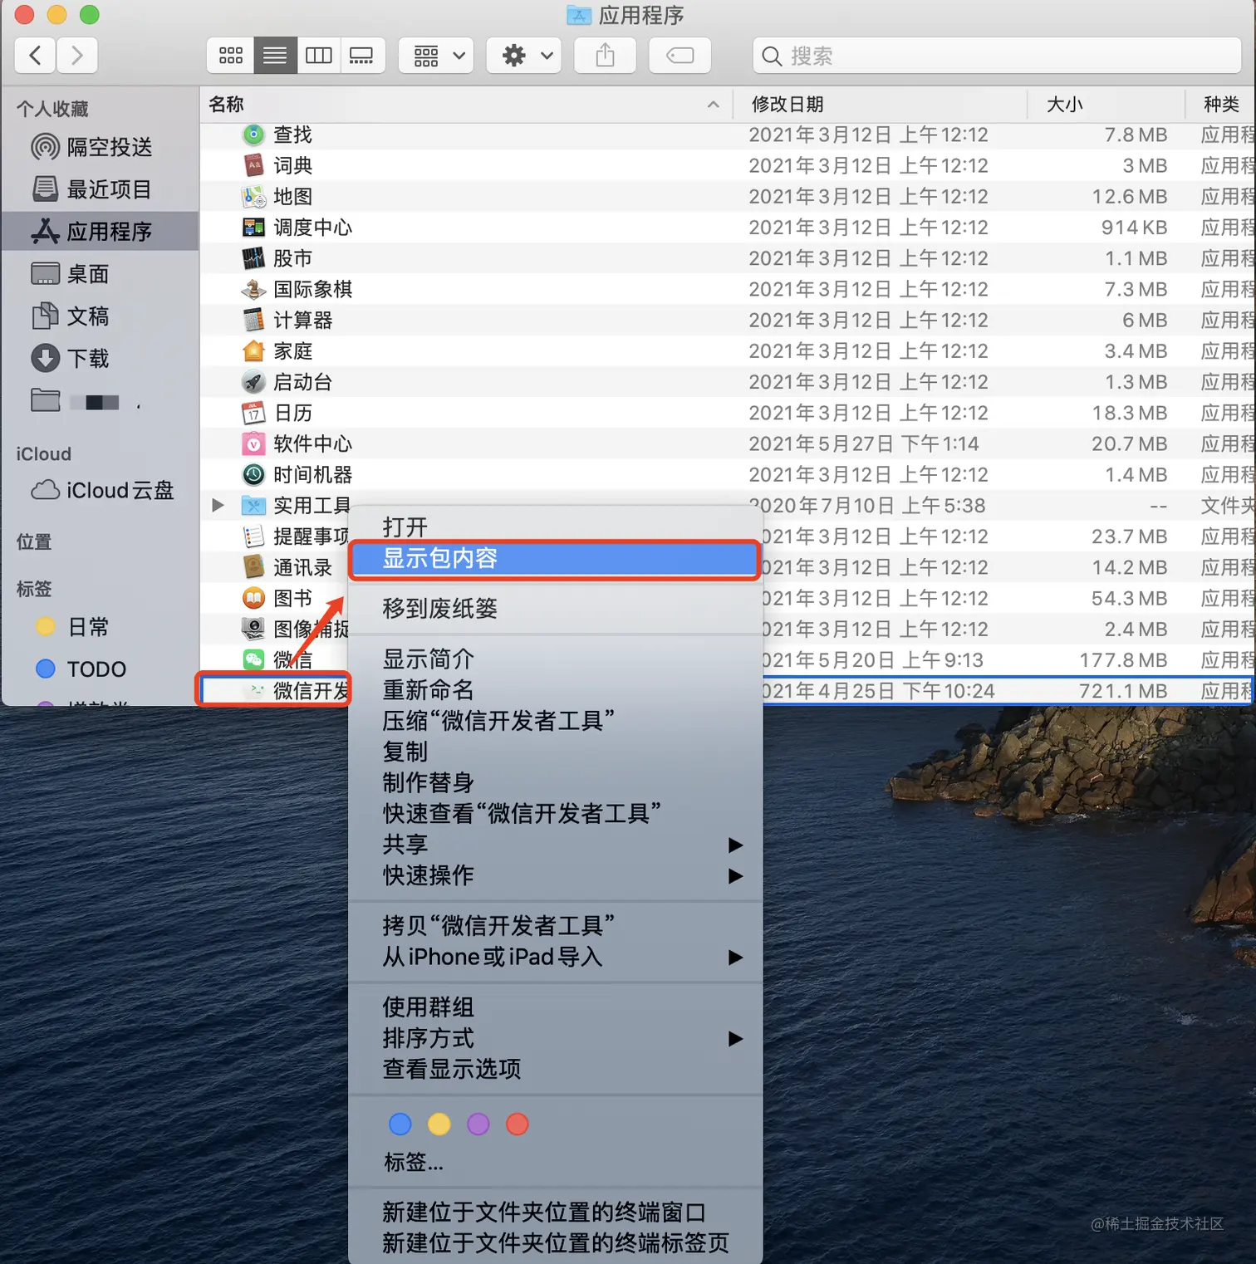Select the 股市 app icon
This screenshot has width=1256, height=1264.
click(253, 258)
